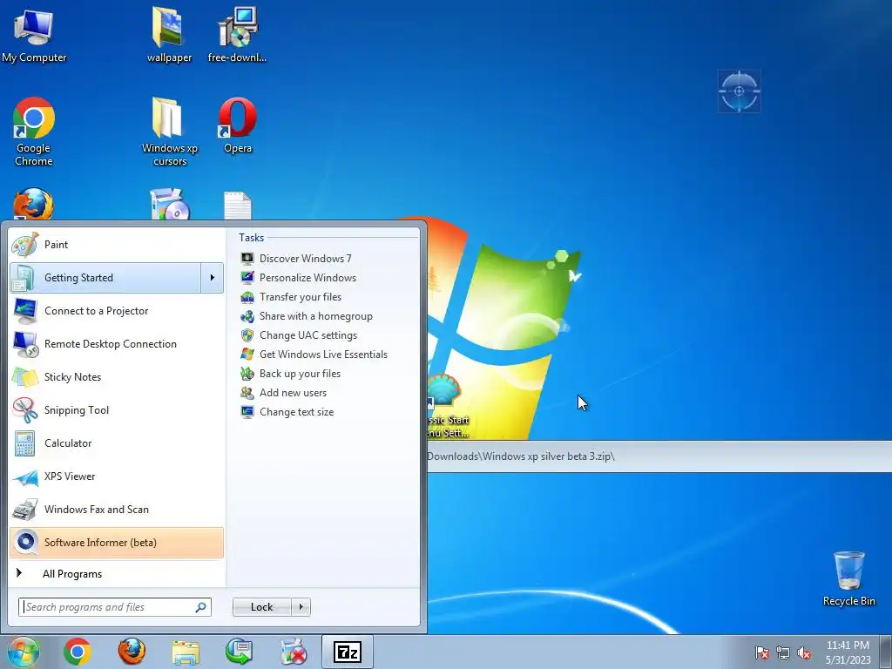The height and width of the screenshot is (669, 892).
Task: Open Firefox from the taskbar
Action: click(132, 652)
